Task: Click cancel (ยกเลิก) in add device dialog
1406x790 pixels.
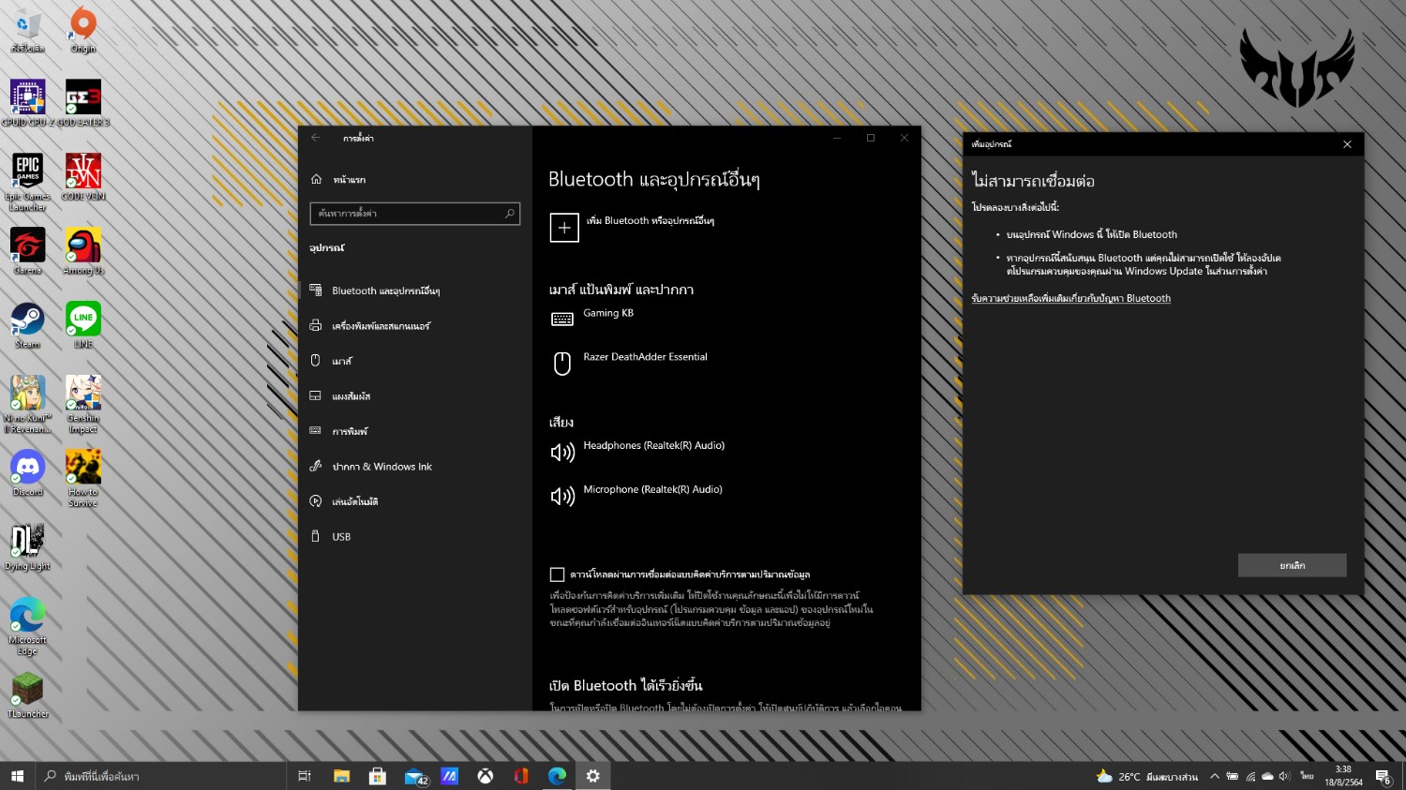Action: point(1292,565)
